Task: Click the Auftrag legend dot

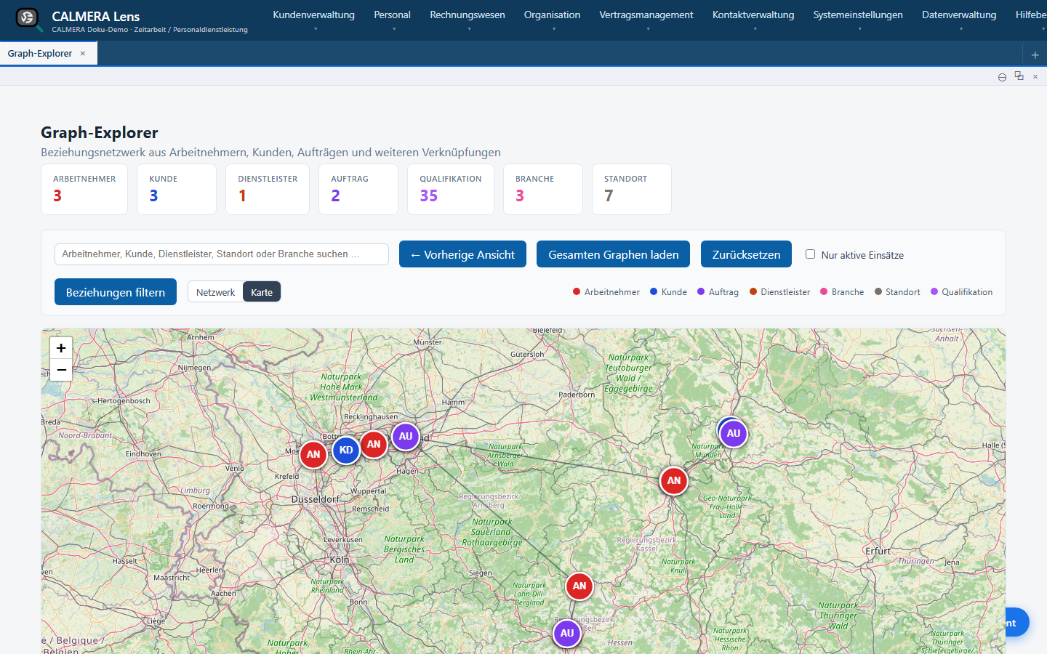Action: tap(701, 292)
